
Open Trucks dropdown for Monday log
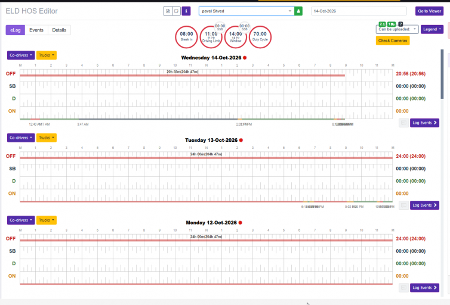[46, 220]
